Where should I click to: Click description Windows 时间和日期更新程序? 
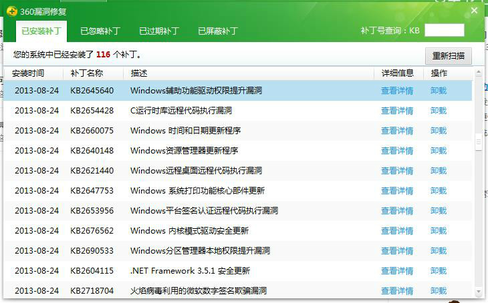(x=185, y=131)
